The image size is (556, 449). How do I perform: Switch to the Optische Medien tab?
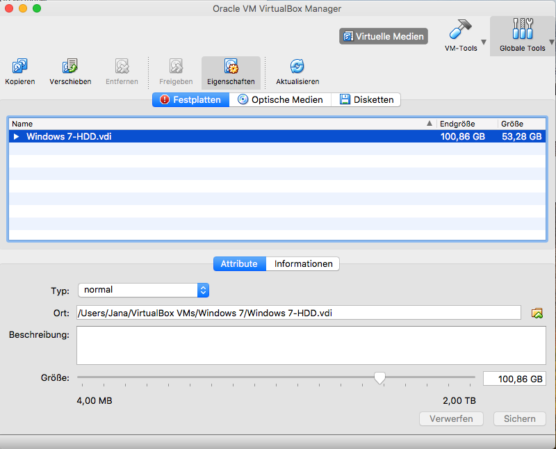tap(280, 99)
